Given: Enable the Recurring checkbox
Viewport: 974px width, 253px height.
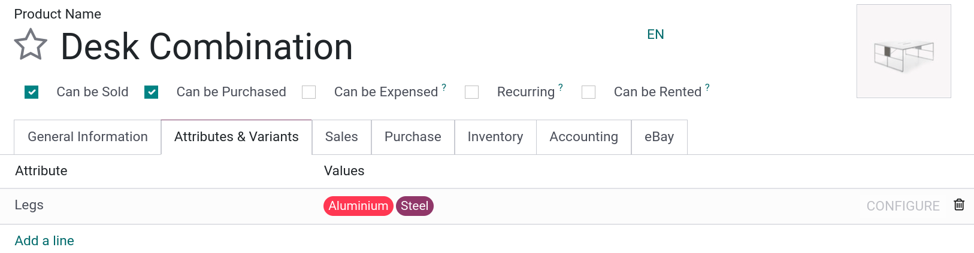Looking at the screenshot, I should 472,92.
